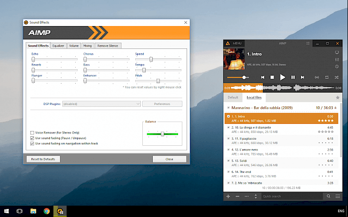Screen dimensions: 348x217
Task: Play the current track in AIMP
Action: (282, 77)
